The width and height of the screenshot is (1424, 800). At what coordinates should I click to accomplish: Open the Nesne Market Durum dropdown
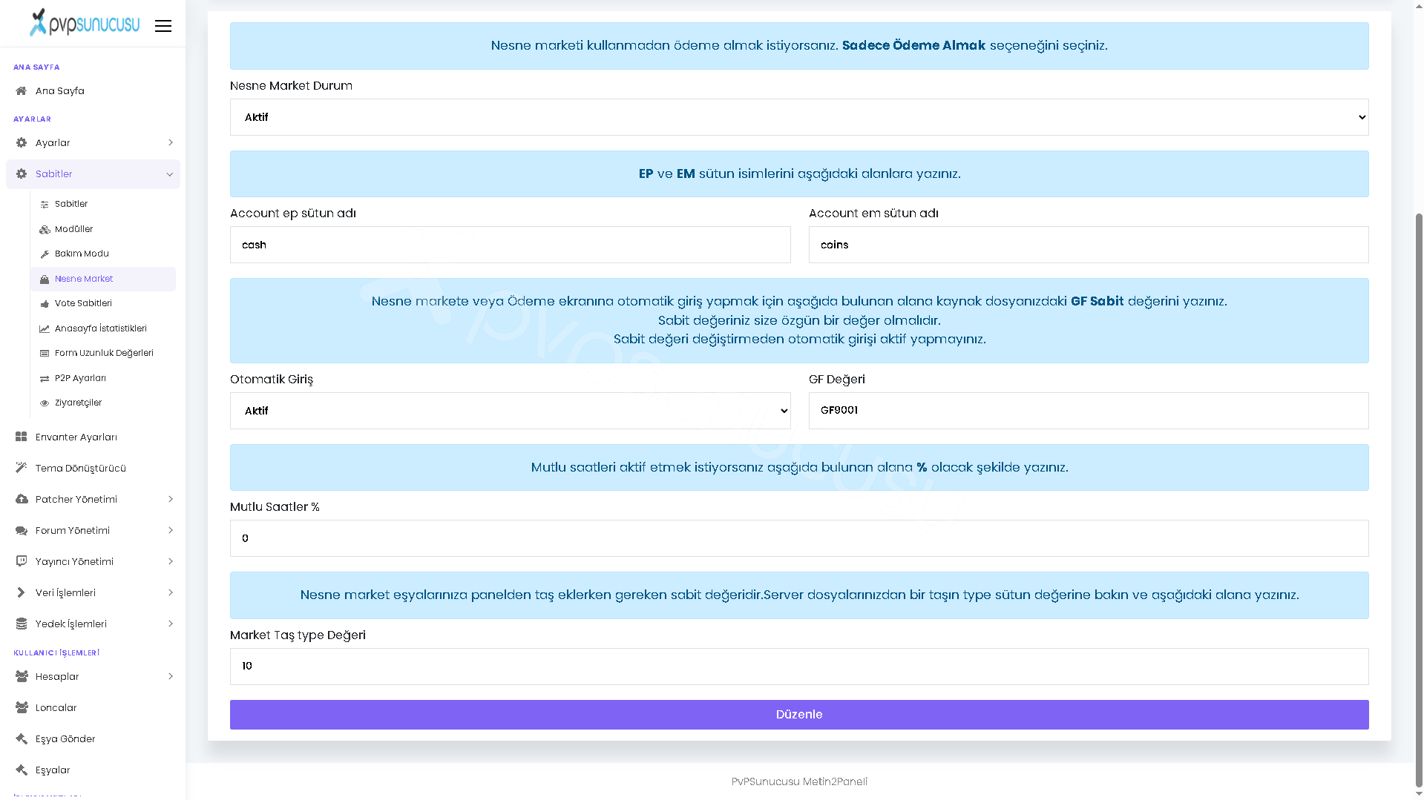[x=799, y=117]
